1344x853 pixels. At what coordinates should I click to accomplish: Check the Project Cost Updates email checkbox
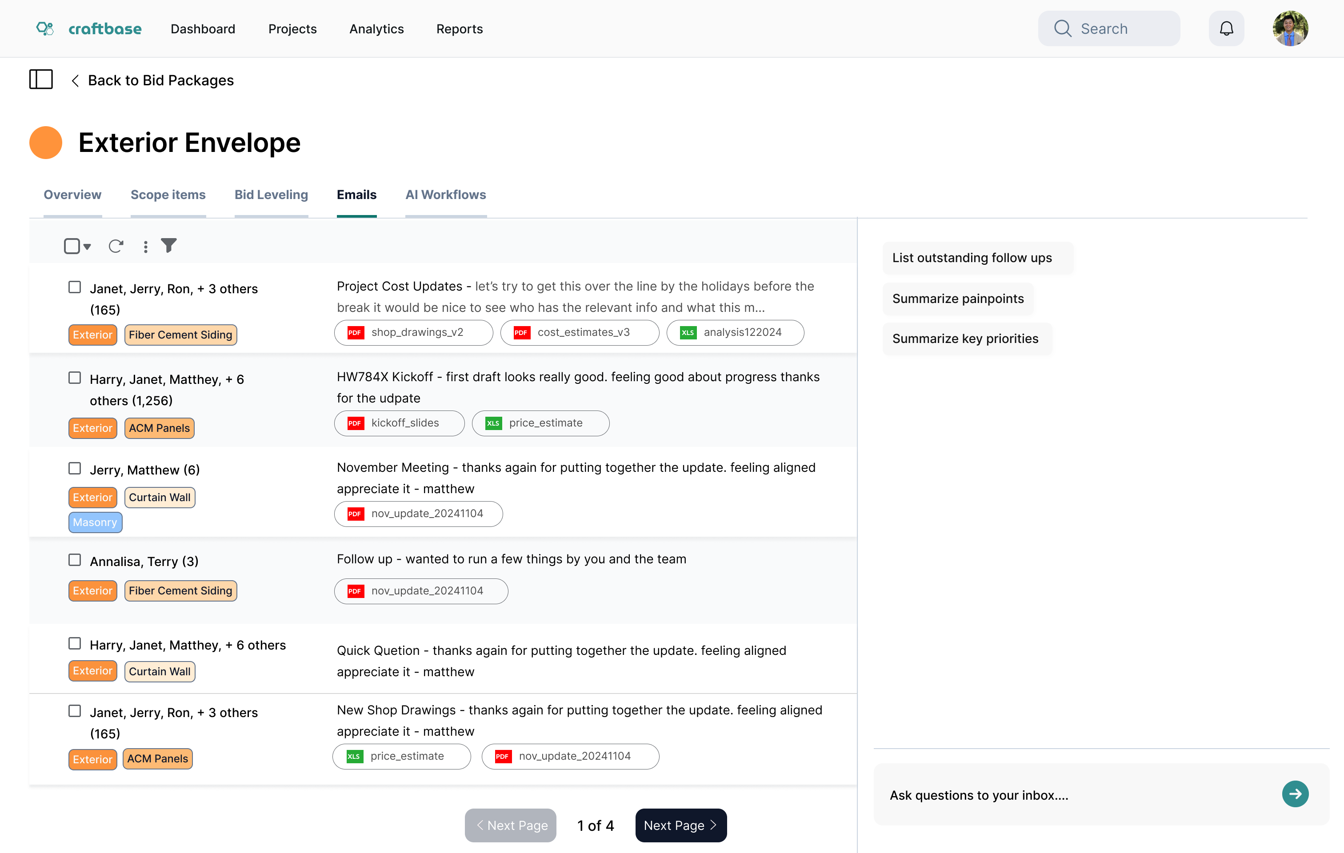tap(74, 287)
